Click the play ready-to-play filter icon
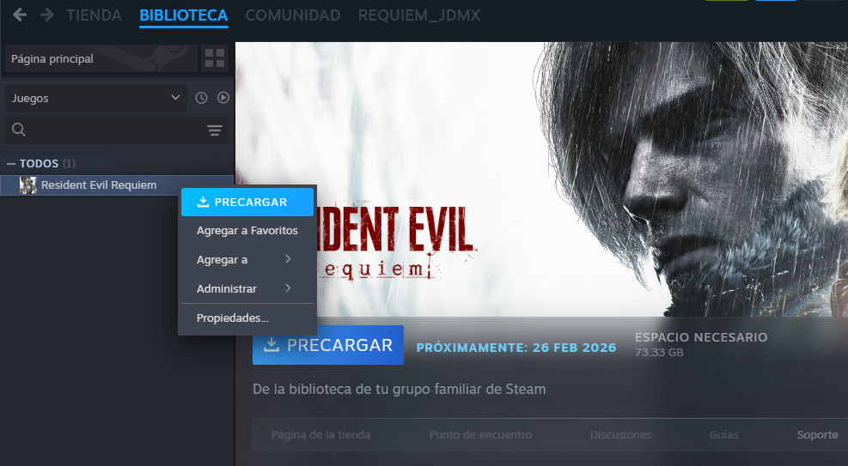This screenshot has height=466, width=848. point(223,98)
